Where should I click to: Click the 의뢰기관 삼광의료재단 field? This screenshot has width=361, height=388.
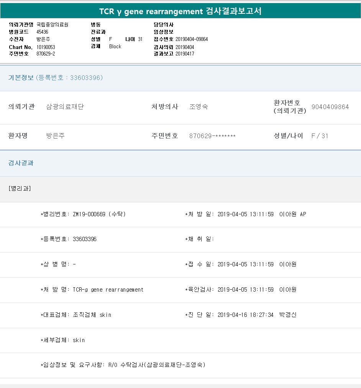coord(65,107)
